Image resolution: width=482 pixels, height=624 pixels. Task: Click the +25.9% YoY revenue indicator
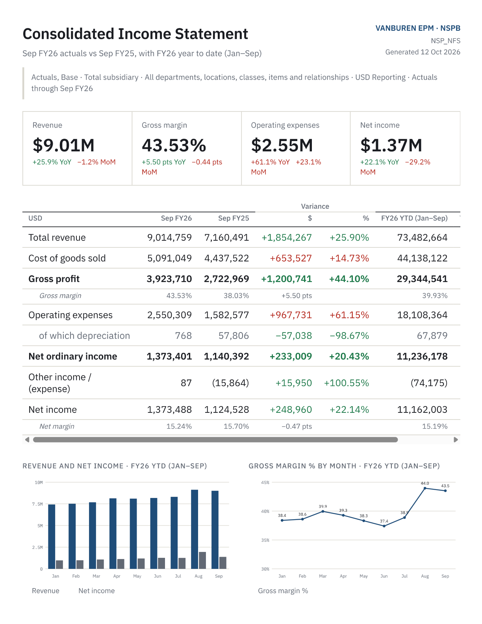[x=52, y=162]
